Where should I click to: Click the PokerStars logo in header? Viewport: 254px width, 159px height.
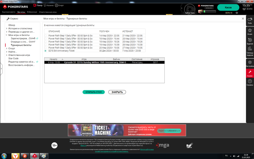pos(15,7)
